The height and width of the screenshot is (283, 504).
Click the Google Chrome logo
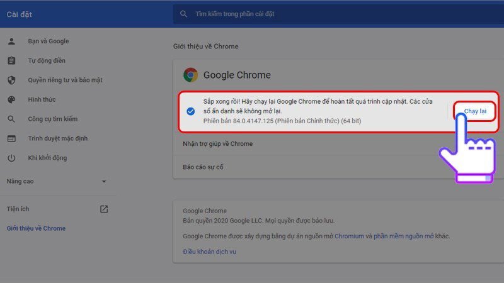(x=191, y=75)
